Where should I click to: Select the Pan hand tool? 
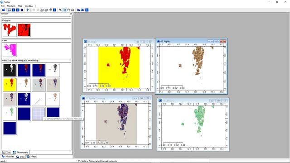pos(68,10)
